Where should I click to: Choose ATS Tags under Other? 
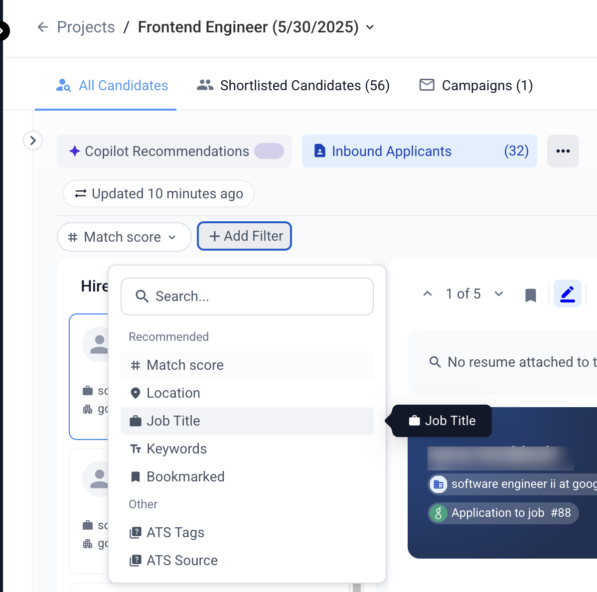pyautogui.click(x=247, y=533)
